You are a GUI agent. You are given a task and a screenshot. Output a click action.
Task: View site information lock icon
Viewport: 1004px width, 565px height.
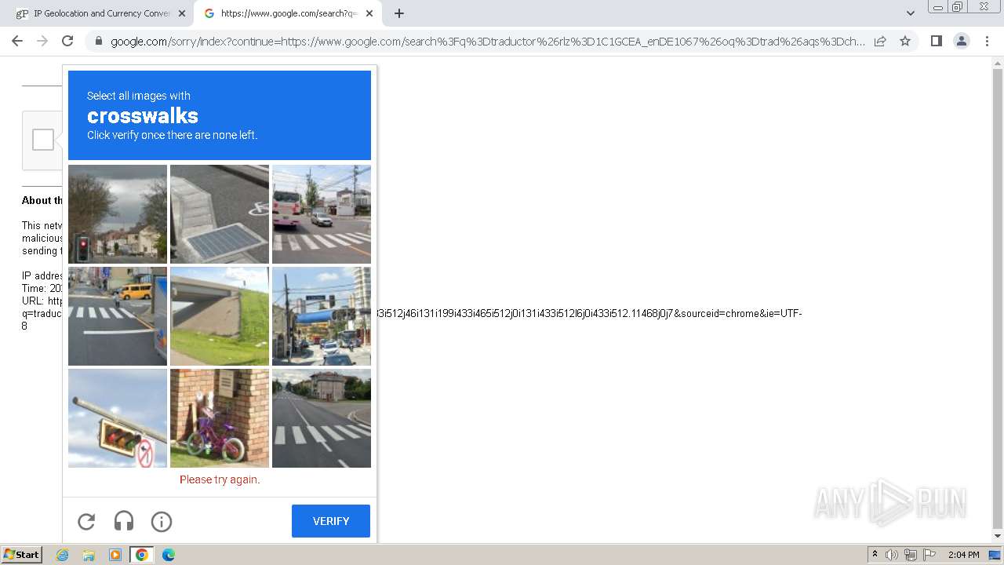pyautogui.click(x=99, y=42)
